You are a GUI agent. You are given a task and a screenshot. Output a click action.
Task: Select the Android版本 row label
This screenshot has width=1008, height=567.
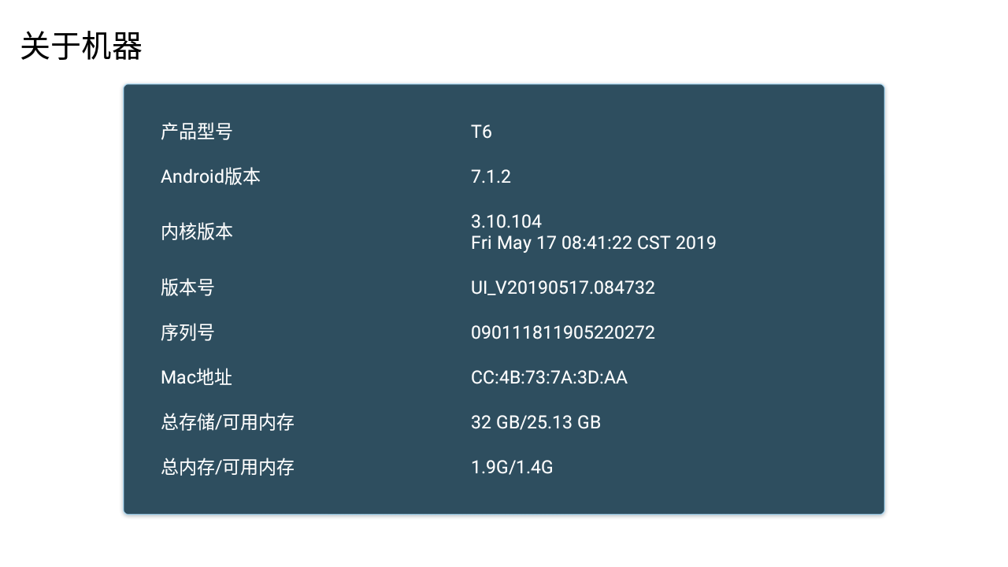point(210,176)
